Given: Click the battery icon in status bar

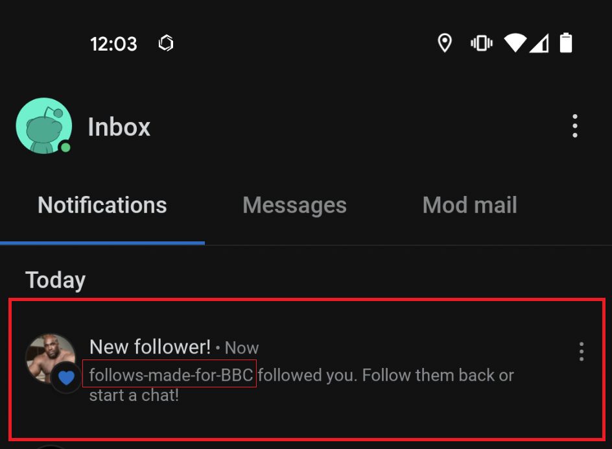Looking at the screenshot, I should [567, 43].
